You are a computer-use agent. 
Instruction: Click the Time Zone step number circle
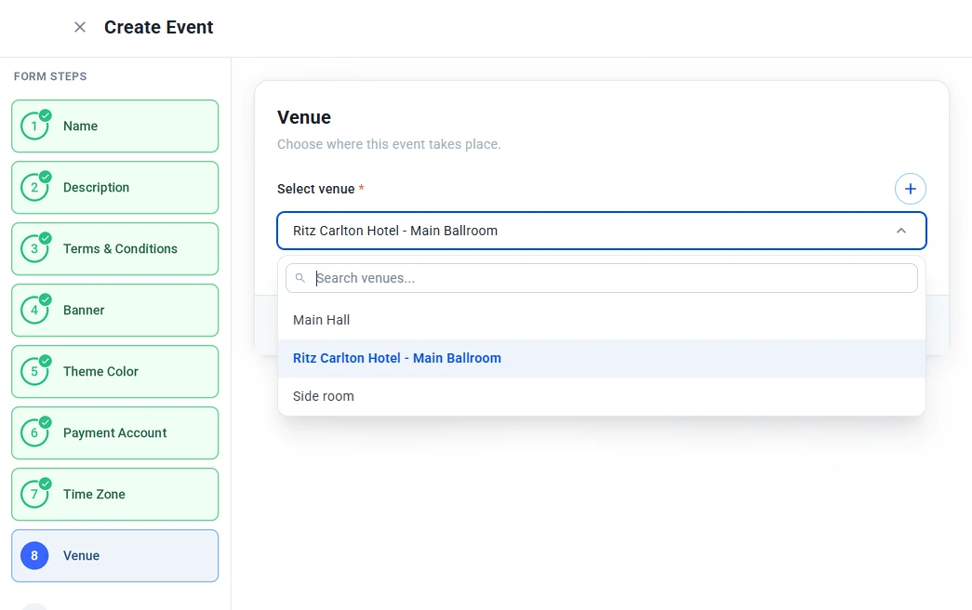point(34,494)
